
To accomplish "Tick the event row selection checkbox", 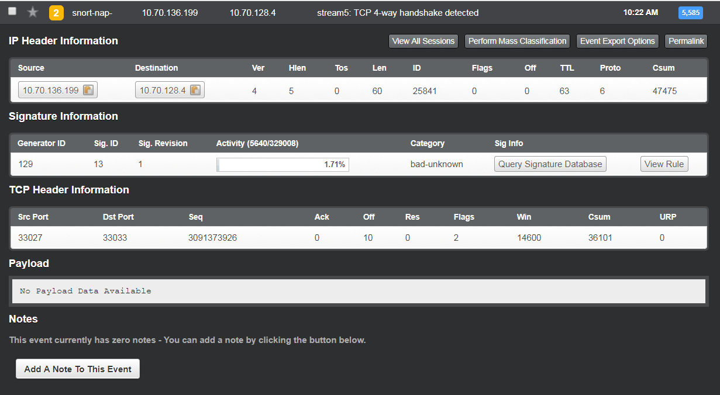I will click(x=12, y=12).
